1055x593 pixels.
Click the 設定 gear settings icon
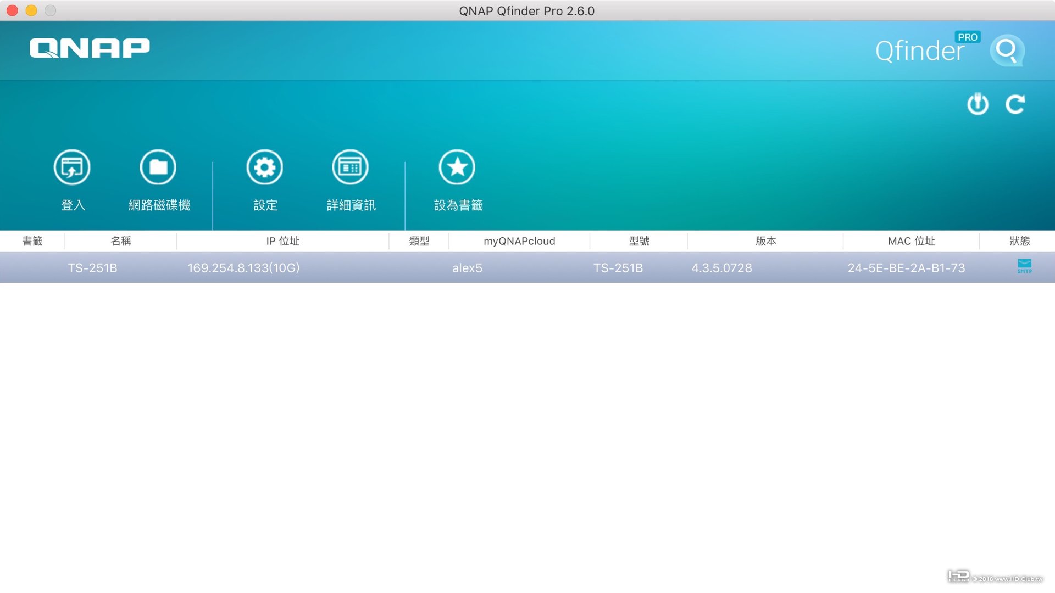[x=265, y=167]
